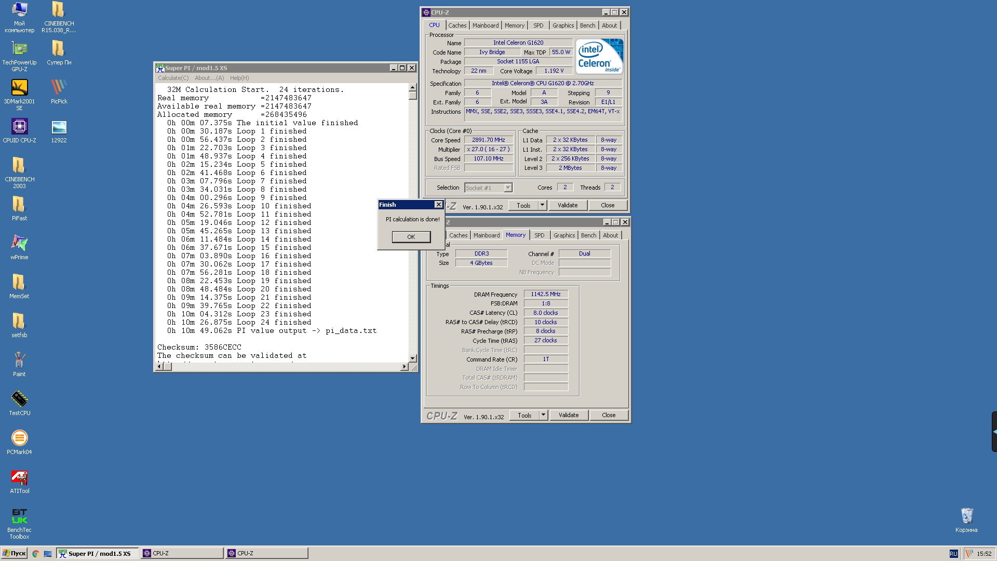The height and width of the screenshot is (561, 997).
Task: Click Validate in top CPU-Z window
Action: tap(568, 206)
